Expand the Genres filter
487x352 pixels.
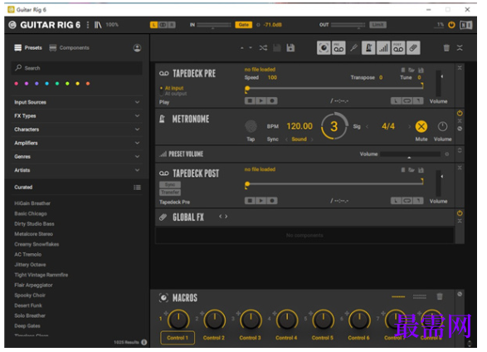(76, 157)
